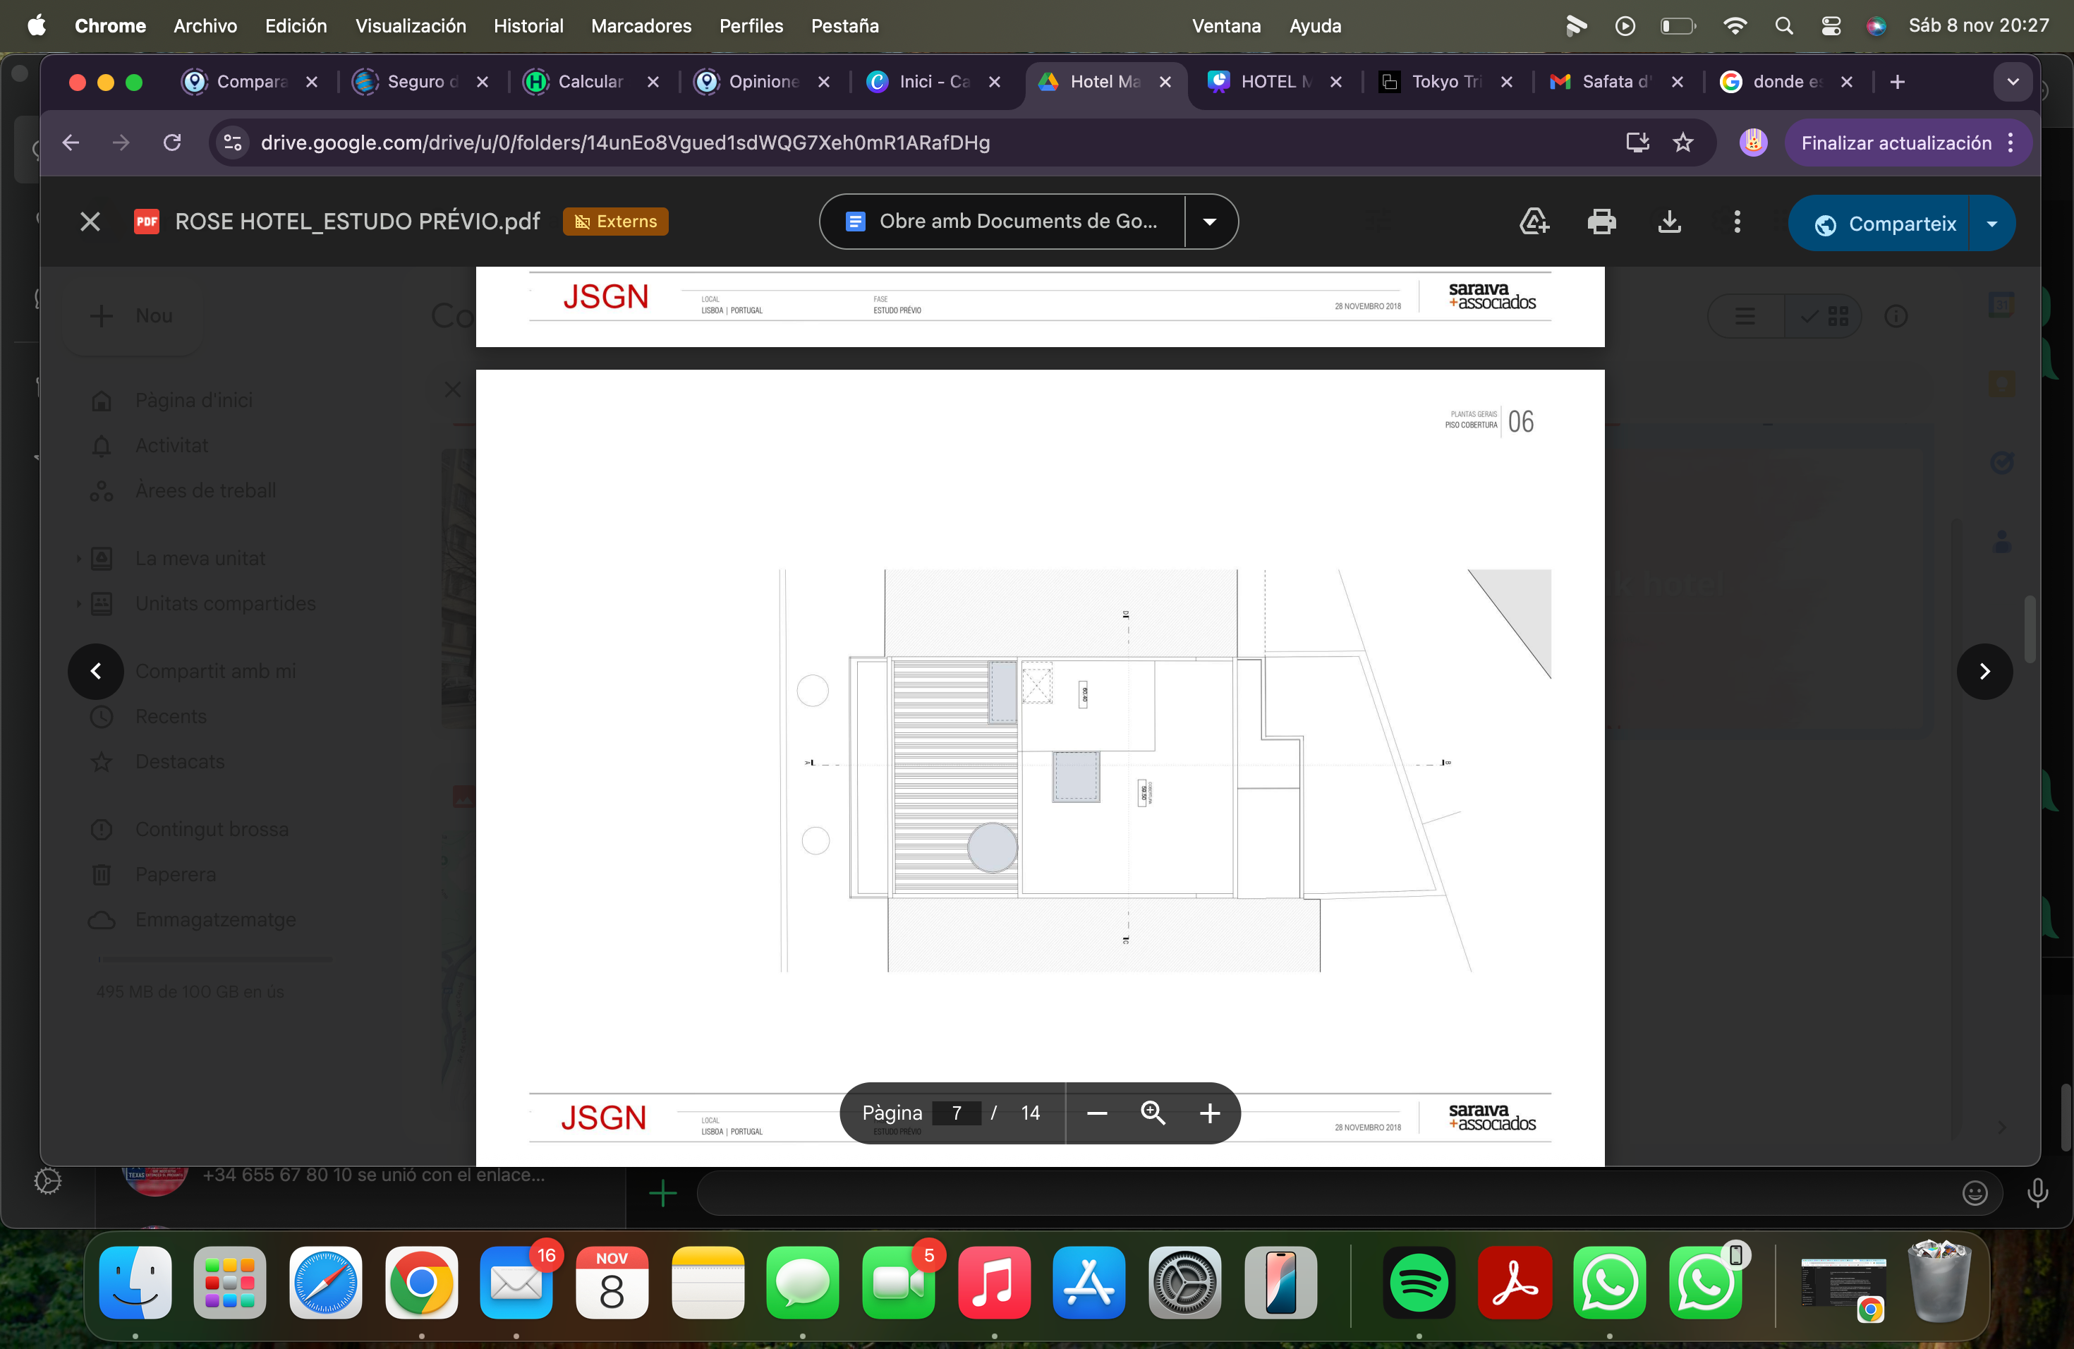This screenshot has width=2074, height=1349.
Task: Click the Finalizar actualización button
Action: tap(1896, 143)
